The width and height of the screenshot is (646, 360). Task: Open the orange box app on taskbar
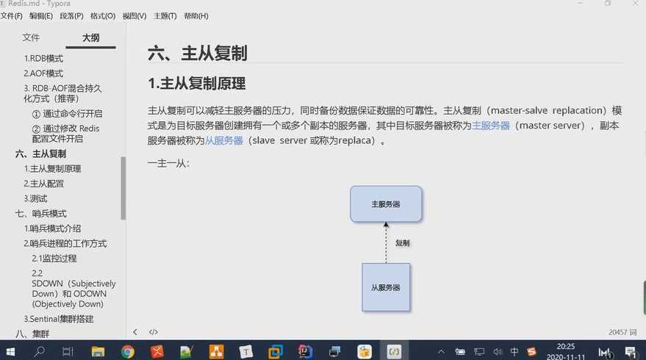[x=365, y=351]
